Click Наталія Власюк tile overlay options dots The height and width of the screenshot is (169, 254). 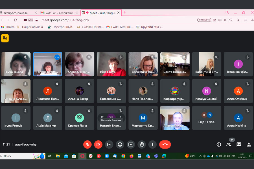(120, 117)
